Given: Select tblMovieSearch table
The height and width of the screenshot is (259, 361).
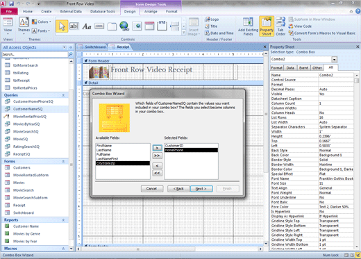Looking at the screenshot, I should 26,65.
